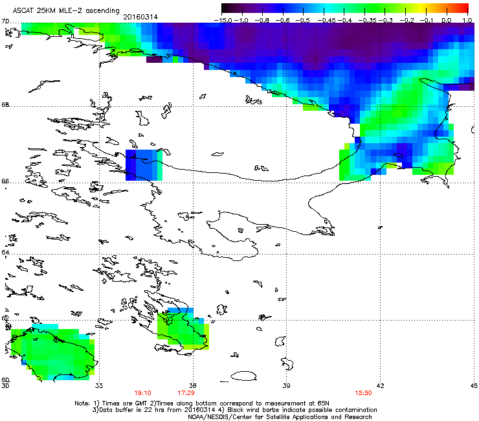Click the longitude label 42
Screen dimensions: 479x421
coord(380,386)
